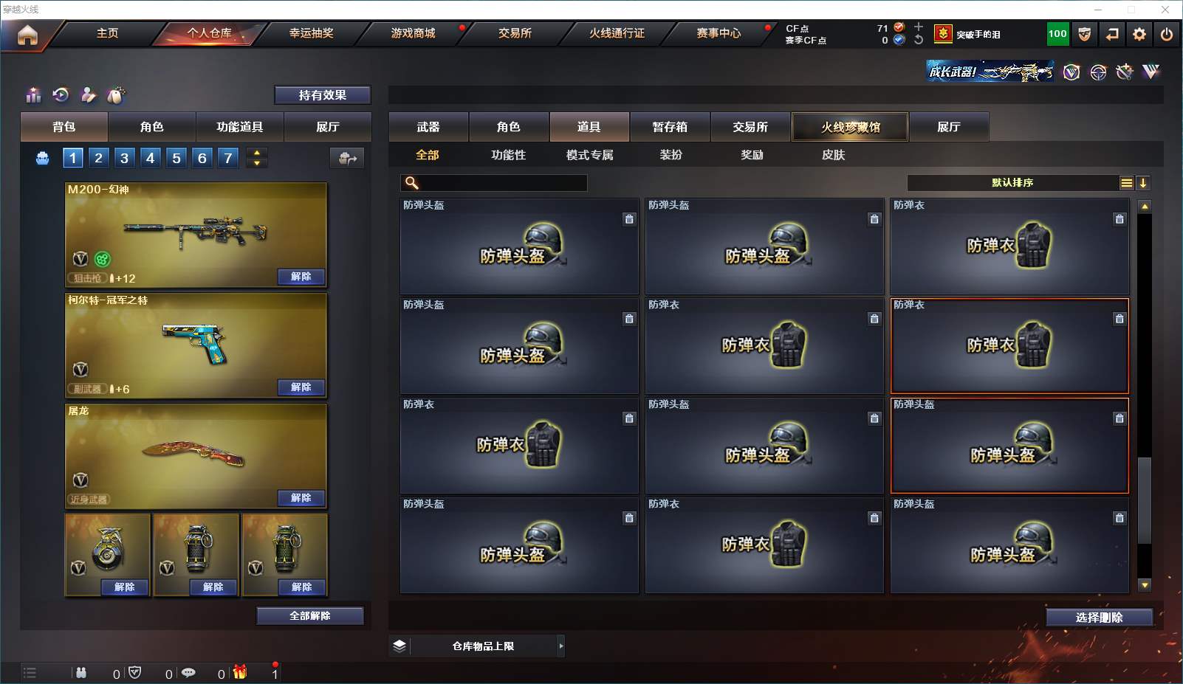
Task: Click the inventory vertical scrollbar thumb
Action: pos(1145,500)
